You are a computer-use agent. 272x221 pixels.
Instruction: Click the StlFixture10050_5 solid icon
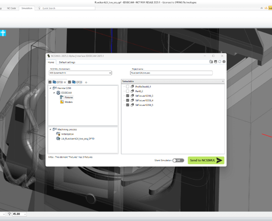point(132,104)
